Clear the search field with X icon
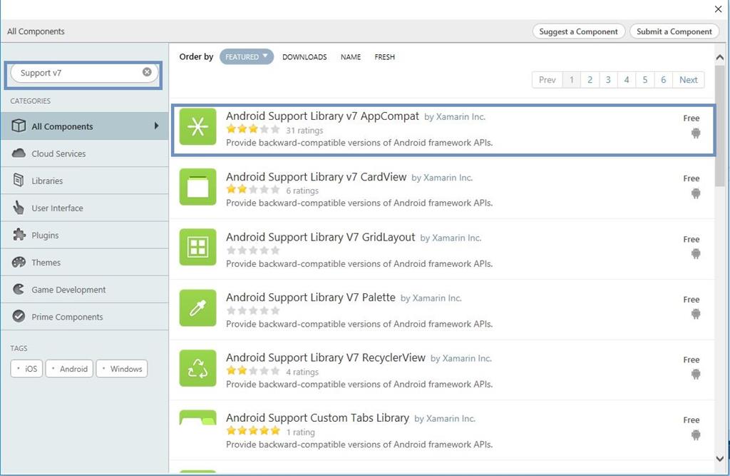The height and width of the screenshot is (476, 730). click(x=147, y=72)
